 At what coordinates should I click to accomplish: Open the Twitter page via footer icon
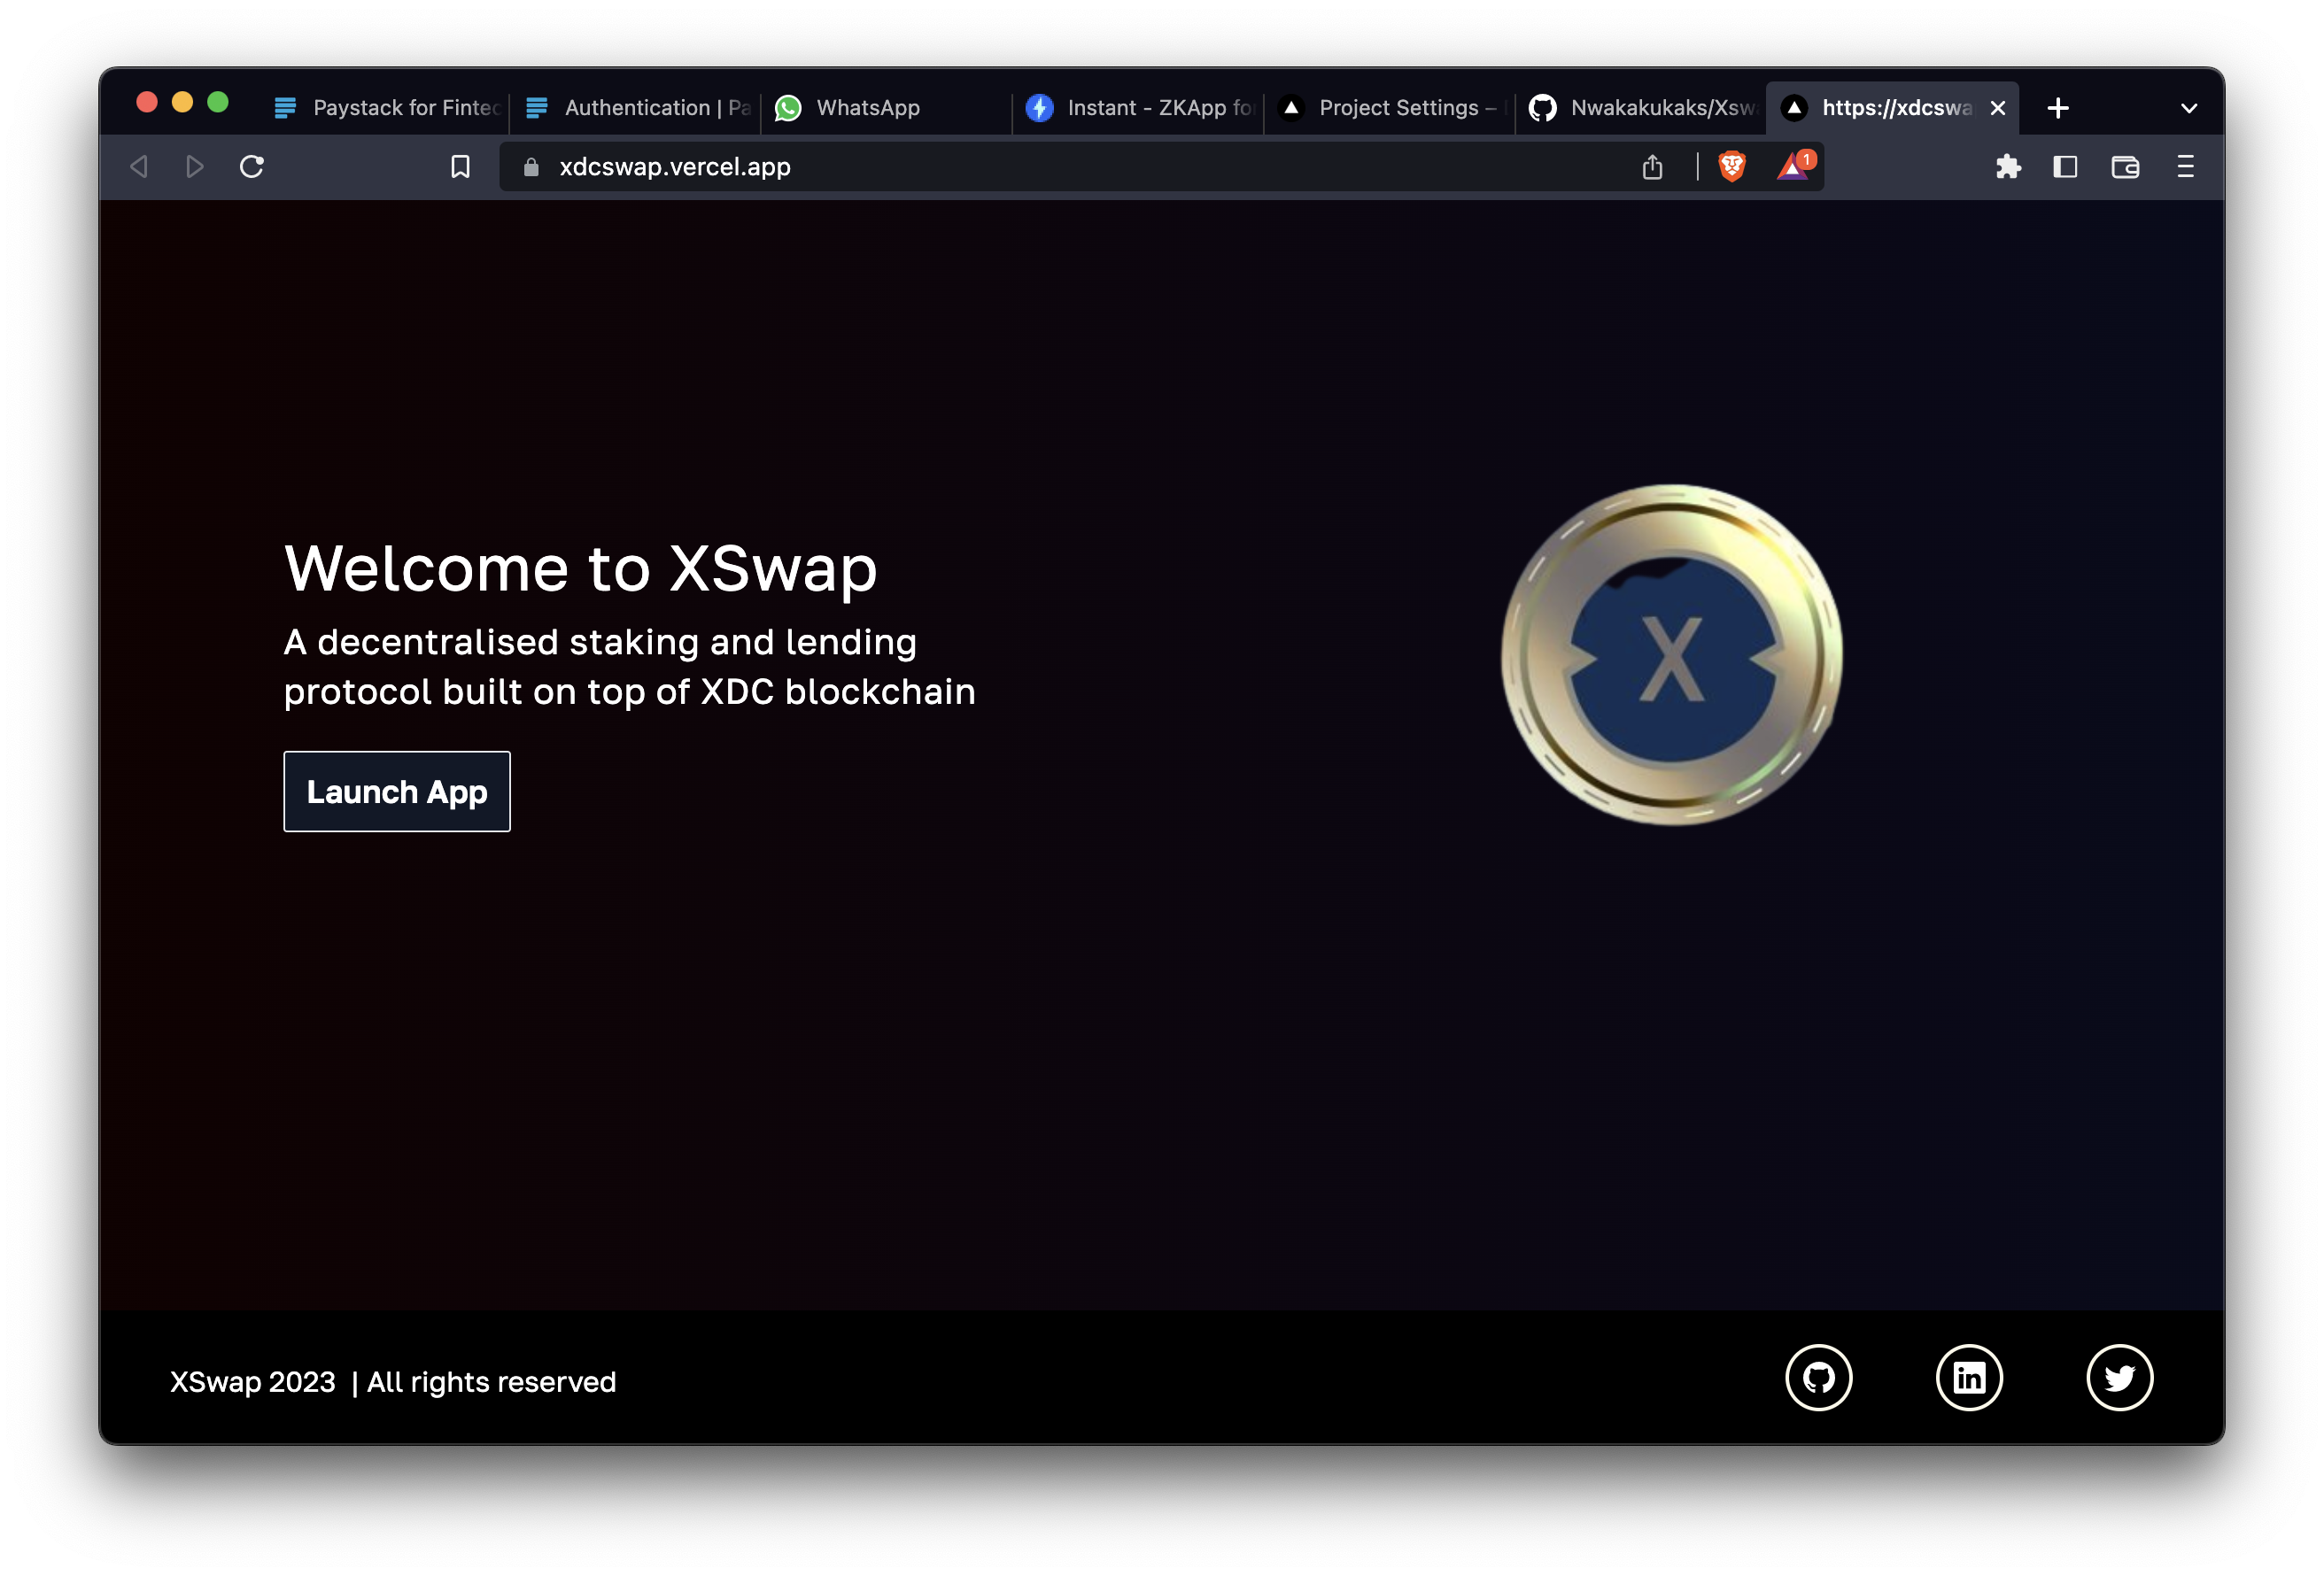click(x=2120, y=1378)
